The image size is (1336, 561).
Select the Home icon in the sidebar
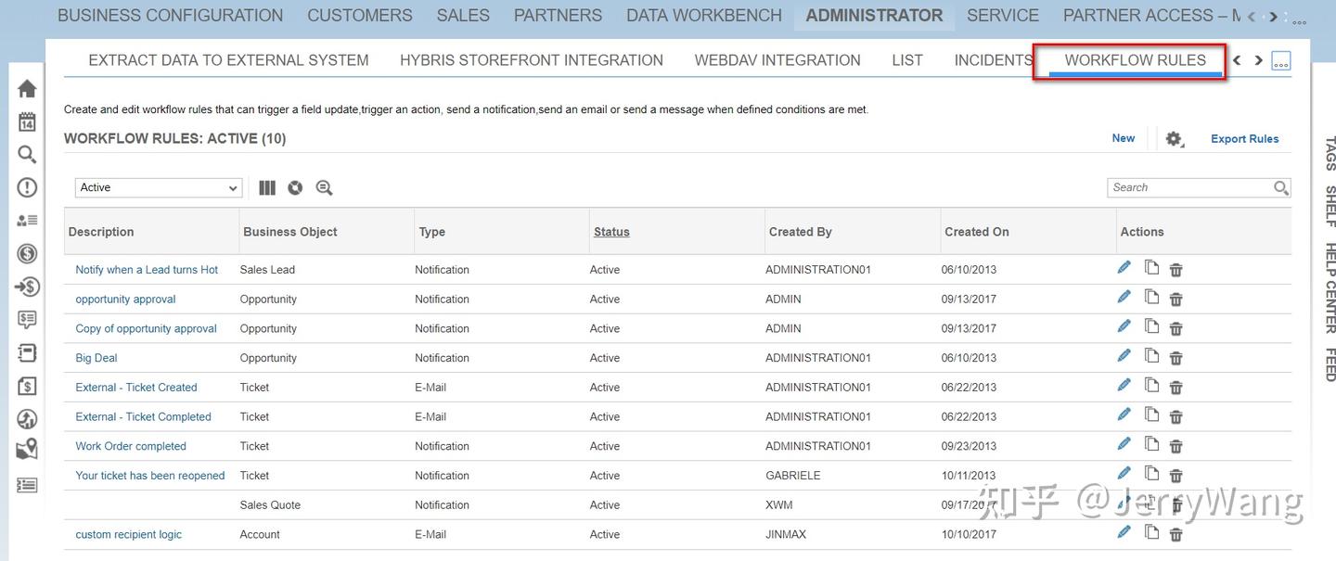tap(26, 87)
